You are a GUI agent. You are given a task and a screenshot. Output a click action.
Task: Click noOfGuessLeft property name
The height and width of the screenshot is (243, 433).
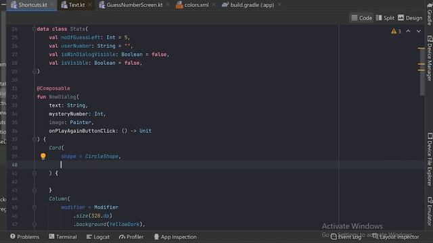click(81, 38)
